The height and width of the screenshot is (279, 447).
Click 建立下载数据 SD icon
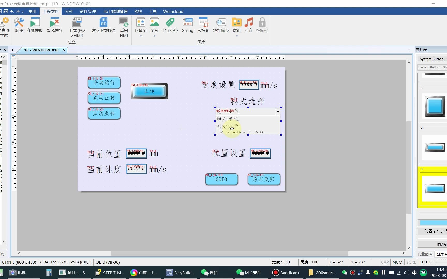(103, 25)
